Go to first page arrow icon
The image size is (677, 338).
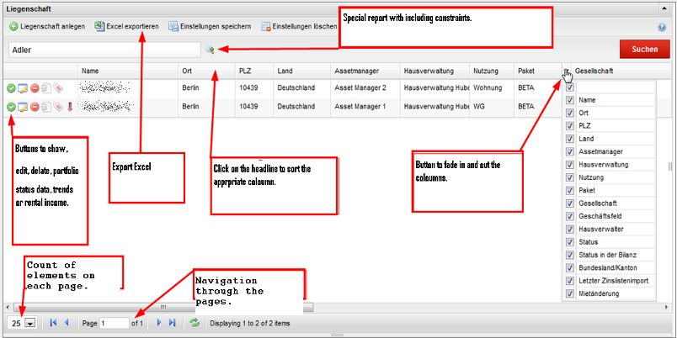(x=53, y=323)
